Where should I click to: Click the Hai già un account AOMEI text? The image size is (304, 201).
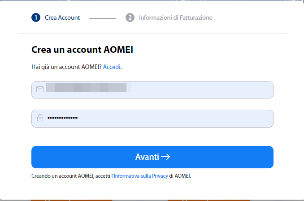66,67
